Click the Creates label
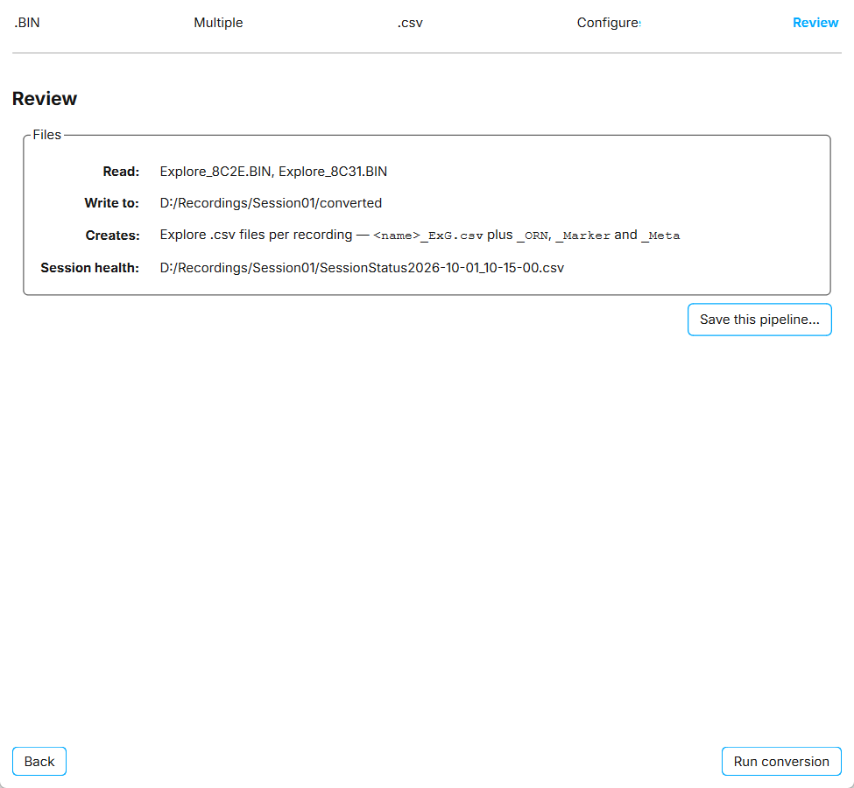Screen dimensions: 854x788 [x=112, y=236]
